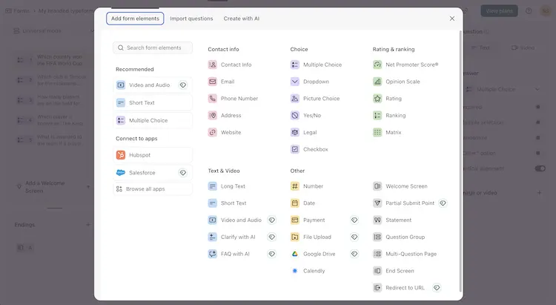Select the Checkbox element
556x305 pixels.
309,149
